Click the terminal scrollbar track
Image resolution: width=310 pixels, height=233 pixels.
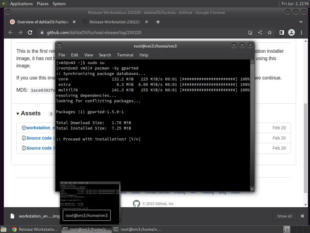point(252,125)
